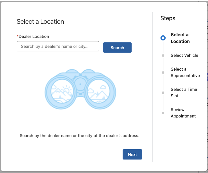Click the 'Dealer Location' field label
This screenshot has width=208, height=173.
tap(34, 37)
